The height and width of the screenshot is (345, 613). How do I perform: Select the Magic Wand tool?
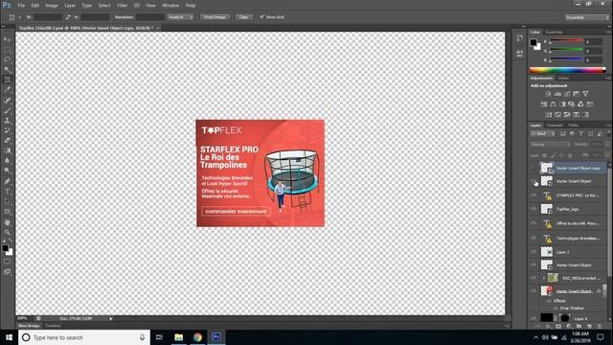(7, 70)
